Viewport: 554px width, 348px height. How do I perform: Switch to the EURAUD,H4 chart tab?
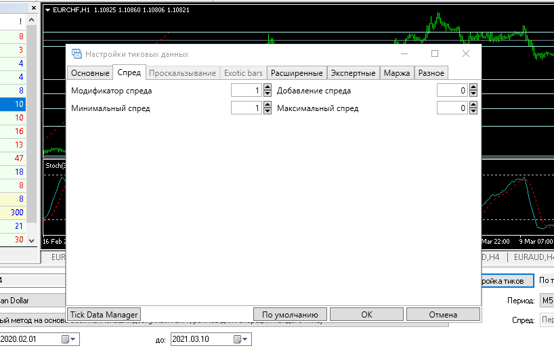[x=533, y=257]
